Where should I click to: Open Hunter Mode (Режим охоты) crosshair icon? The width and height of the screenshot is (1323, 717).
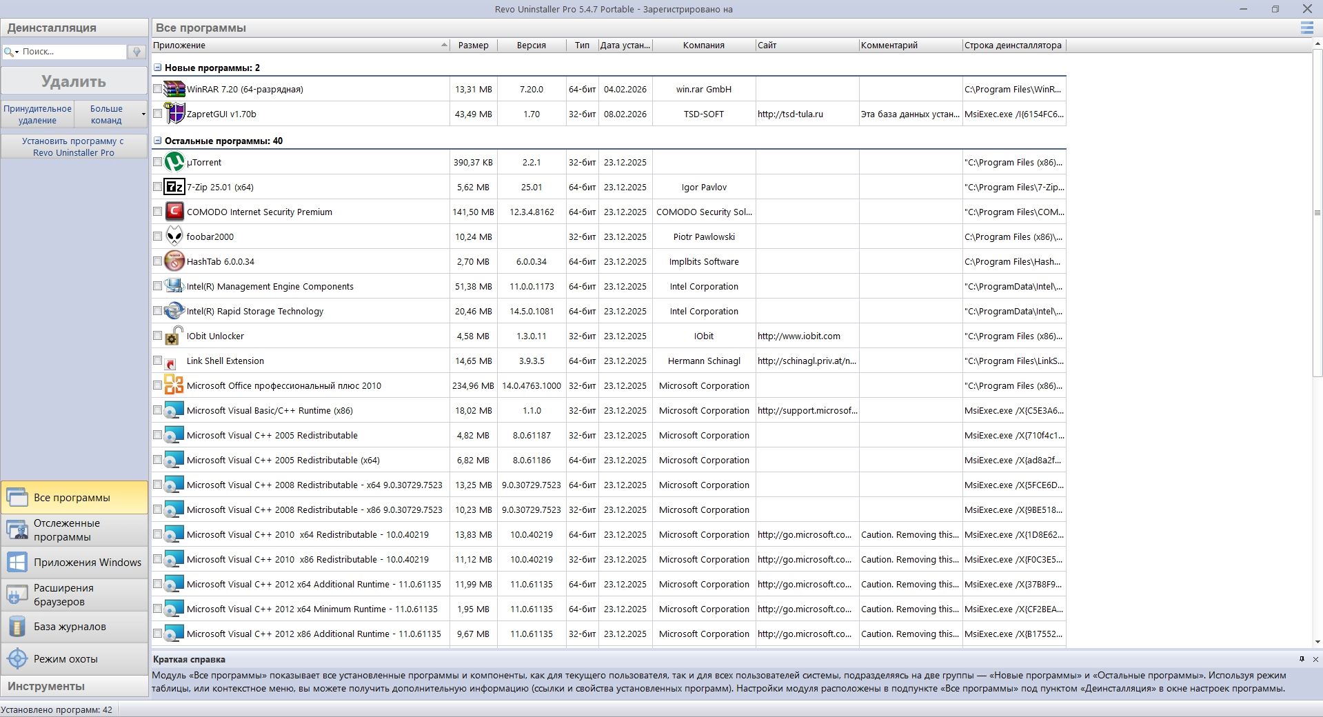[x=17, y=659]
